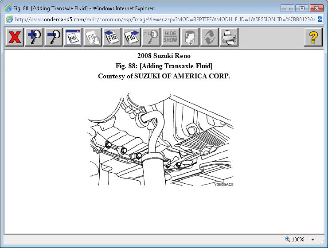Minimize the Internet Explorer window
The image size is (328, 248).
click(287, 8)
